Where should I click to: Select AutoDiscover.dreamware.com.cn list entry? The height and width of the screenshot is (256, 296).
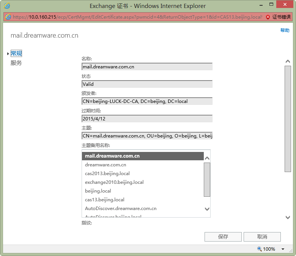(x=143, y=209)
